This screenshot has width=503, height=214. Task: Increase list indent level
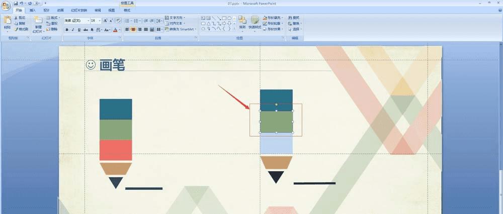tap(152, 21)
